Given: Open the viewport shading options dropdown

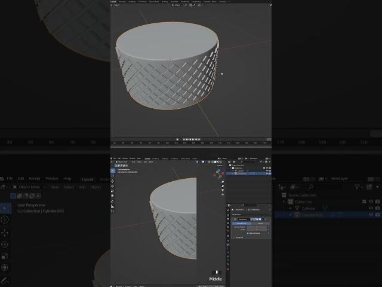Looking at the screenshot, I should 223,162.
